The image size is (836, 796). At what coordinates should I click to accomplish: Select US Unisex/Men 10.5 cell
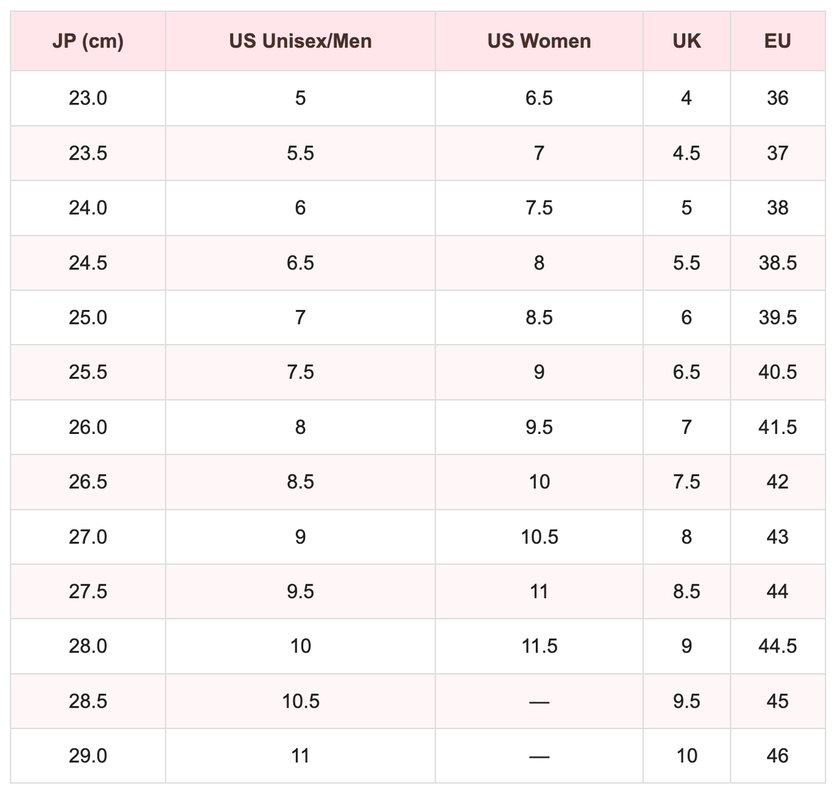300,701
